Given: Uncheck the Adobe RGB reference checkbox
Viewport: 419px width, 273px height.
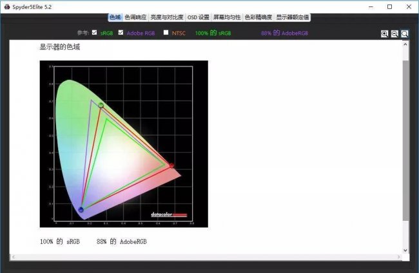Looking at the screenshot, I should pos(121,32).
